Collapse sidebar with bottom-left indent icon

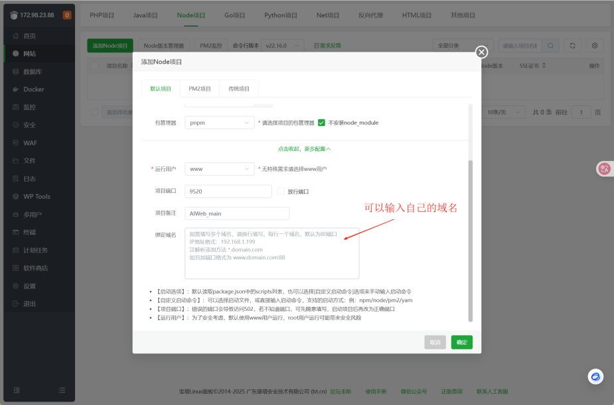[17, 390]
